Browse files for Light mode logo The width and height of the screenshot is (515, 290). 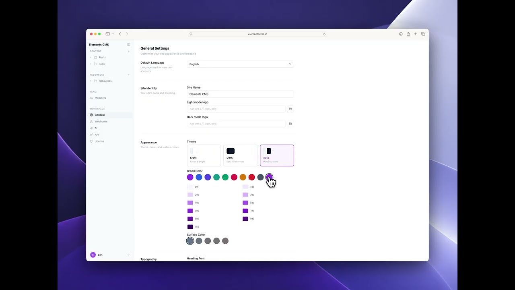pyautogui.click(x=290, y=109)
